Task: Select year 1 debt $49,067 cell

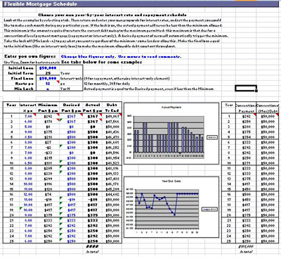Action: coord(112,116)
